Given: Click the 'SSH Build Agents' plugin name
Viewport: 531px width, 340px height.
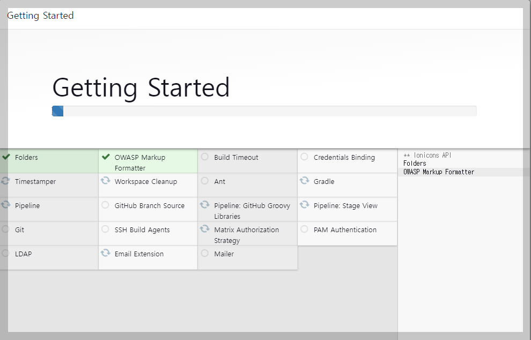Looking at the screenshot, I should [x=142, y=230].
